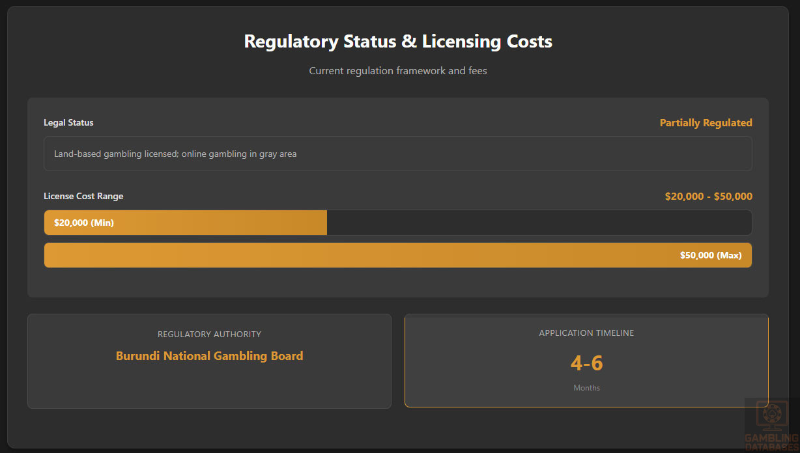800x453 pixels.
Task: Click the Regulatory Status & Licensing Costs heading
Action: [398, 42]
